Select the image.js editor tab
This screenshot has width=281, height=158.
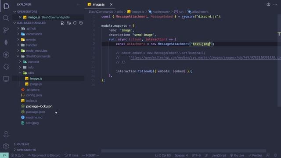[x=98, y=4]
